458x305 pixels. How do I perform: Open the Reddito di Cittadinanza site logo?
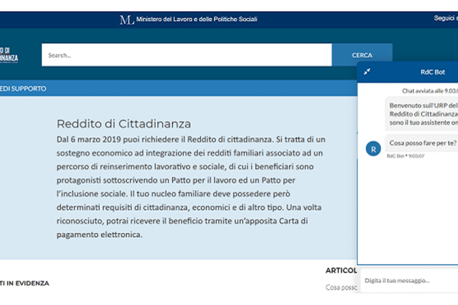[x=9, y=55]
